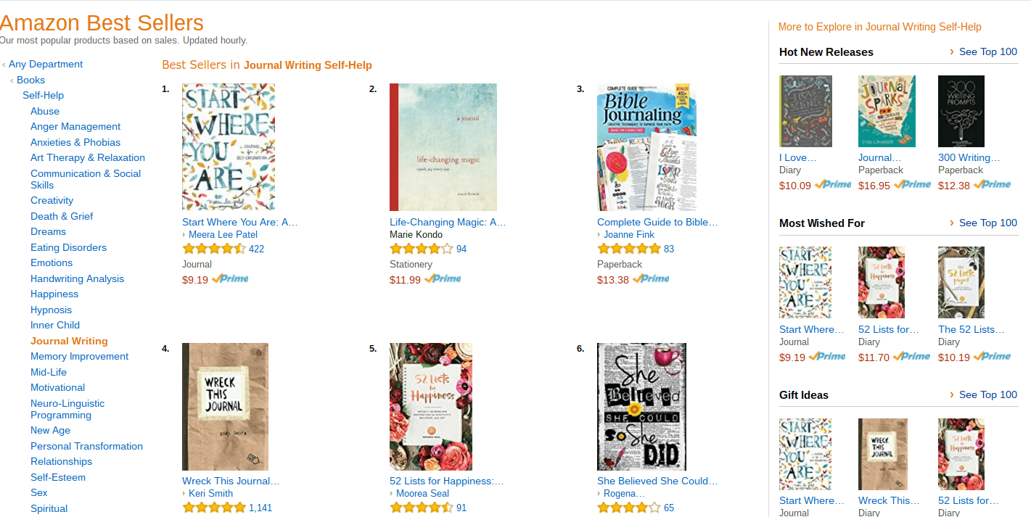Open the Complete Guide to Bible Journaling title

[657, 222]
